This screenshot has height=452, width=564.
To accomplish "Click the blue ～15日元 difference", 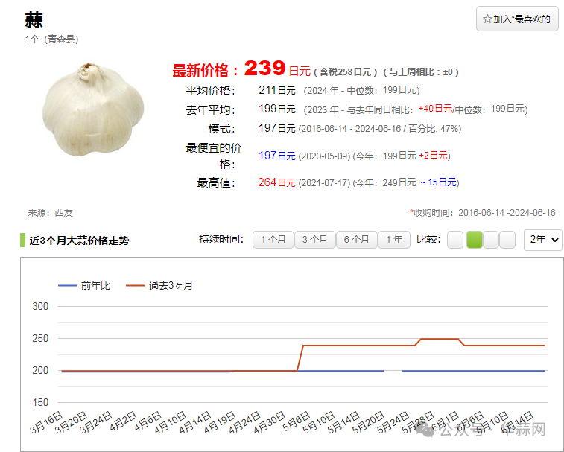I will 438,182.
